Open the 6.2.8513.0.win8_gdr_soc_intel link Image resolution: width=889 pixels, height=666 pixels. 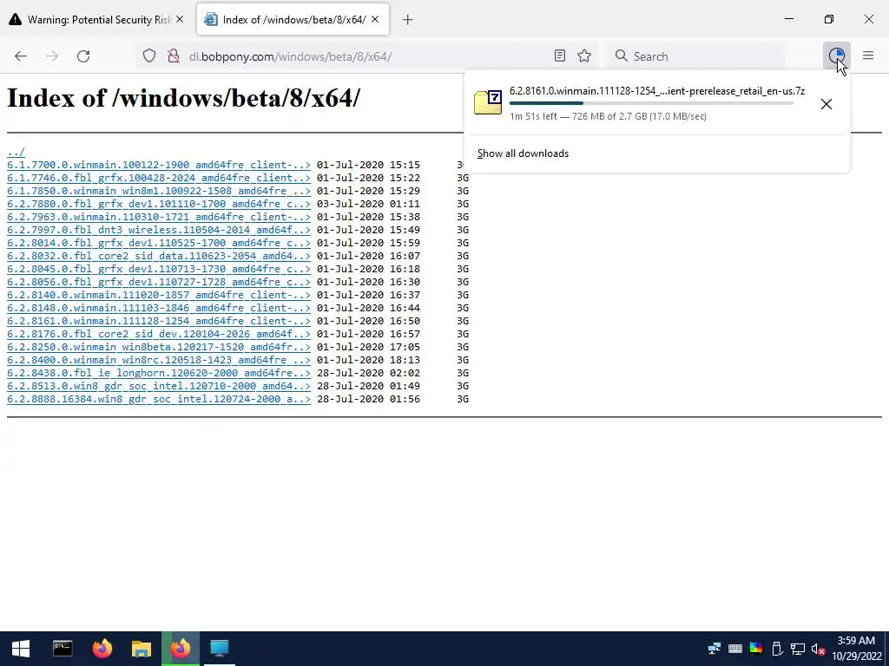click(x=159, y=386)
